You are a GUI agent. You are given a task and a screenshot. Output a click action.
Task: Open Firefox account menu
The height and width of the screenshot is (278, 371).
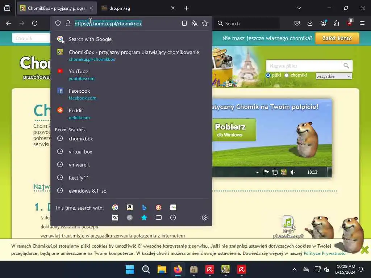pyautogui.click(x=324, y=23)
